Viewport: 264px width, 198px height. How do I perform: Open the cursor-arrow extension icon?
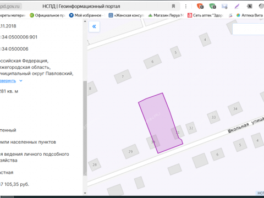pos(249,6)
